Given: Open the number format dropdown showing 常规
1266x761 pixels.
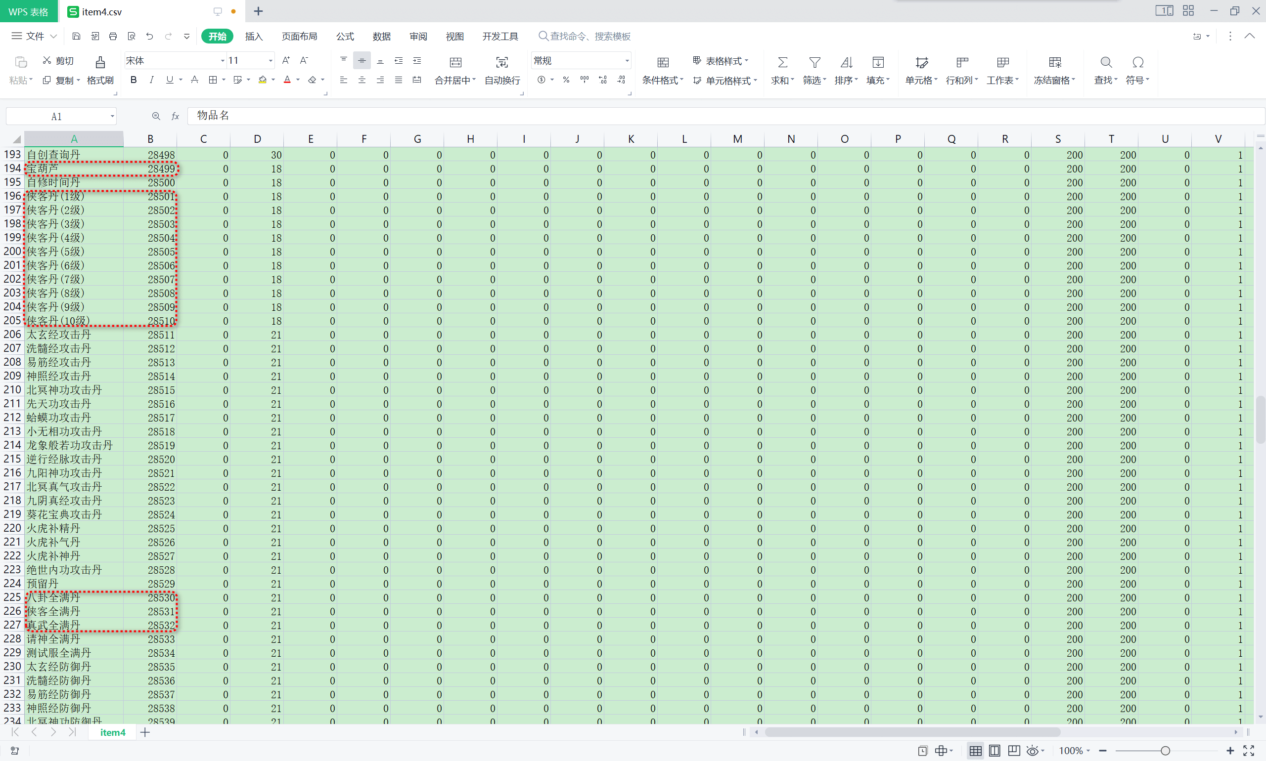Looking at the screenshot, I should tap(627, 61).
